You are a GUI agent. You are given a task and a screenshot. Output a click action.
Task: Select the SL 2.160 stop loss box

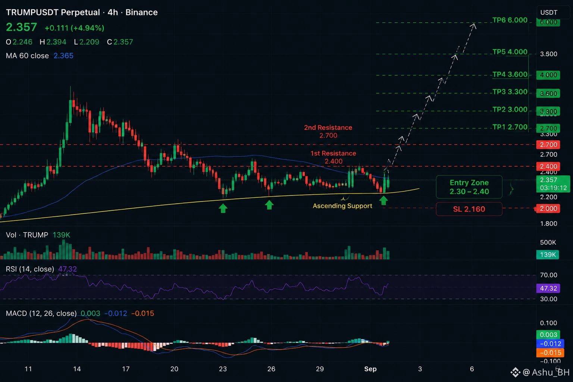tap(469, 209)
